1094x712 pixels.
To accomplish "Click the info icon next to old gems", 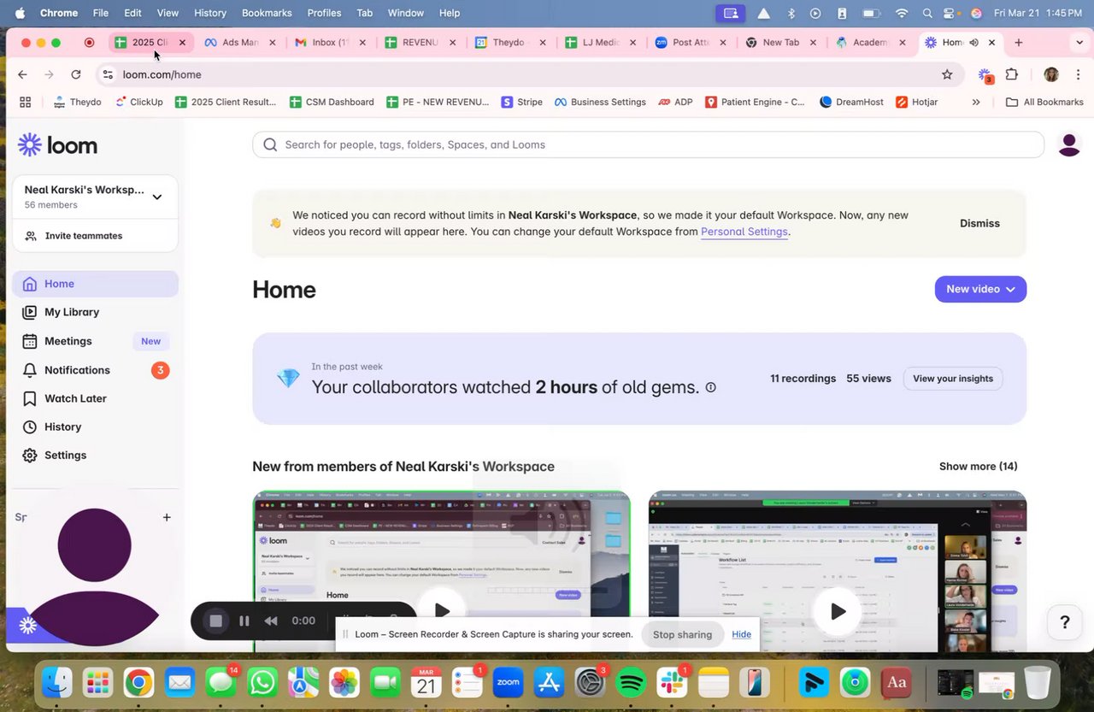I will tap(710, 387).
